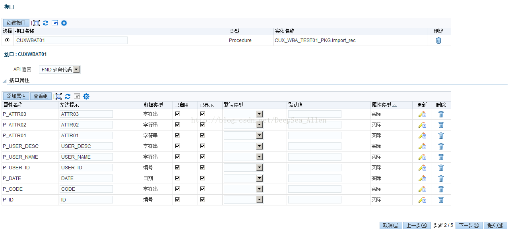Delete the P_ATTR02 attribute row
510x232 pixels.
(441, 125)
